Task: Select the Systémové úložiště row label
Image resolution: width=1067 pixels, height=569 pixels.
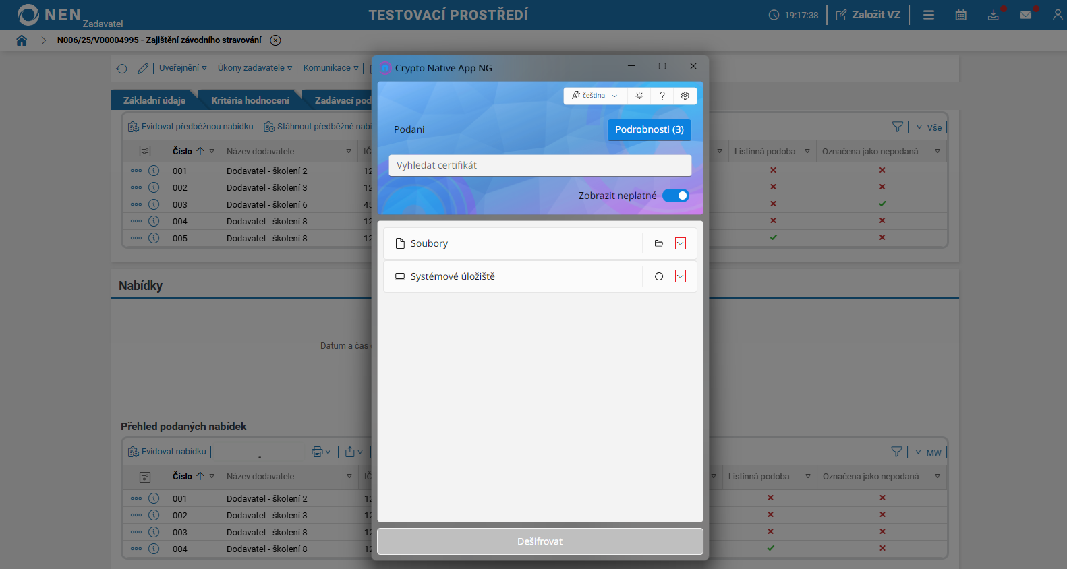Action: click(x=453, y=276)
